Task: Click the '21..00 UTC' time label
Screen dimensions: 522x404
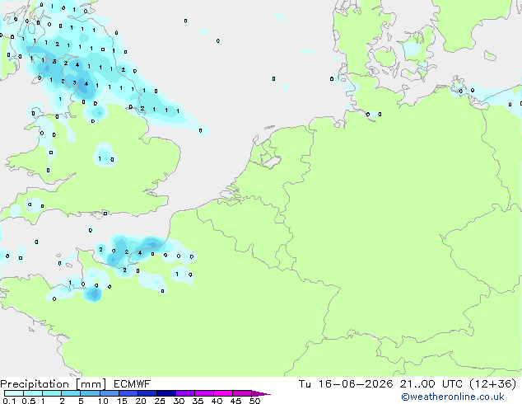Action: point(431,384)
